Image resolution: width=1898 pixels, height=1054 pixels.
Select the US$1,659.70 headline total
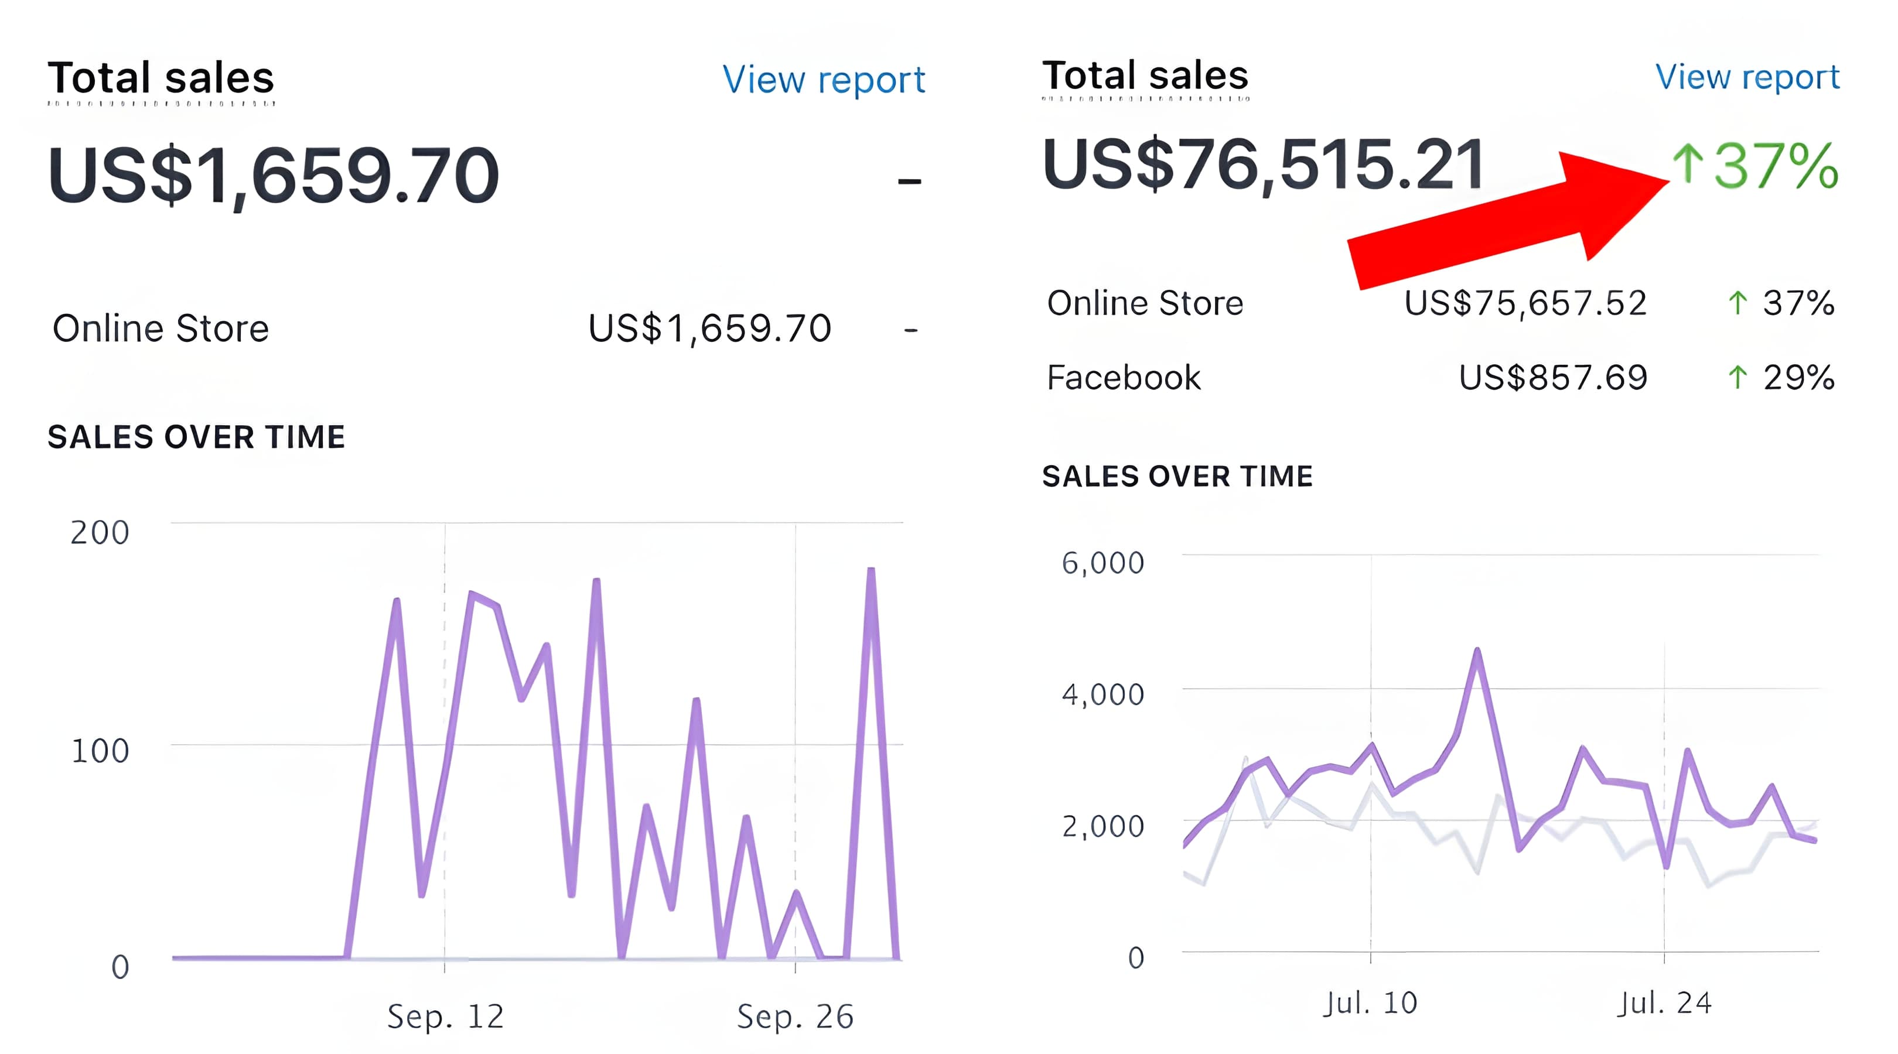pyautogui.click(x=274, y=175)
